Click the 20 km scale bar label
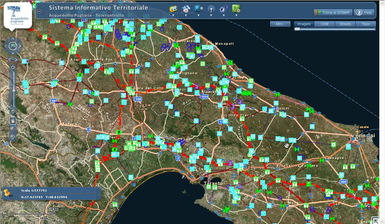The width and height of the screenshot is (385, 224). pyautogui.click(x=54, y=209)
